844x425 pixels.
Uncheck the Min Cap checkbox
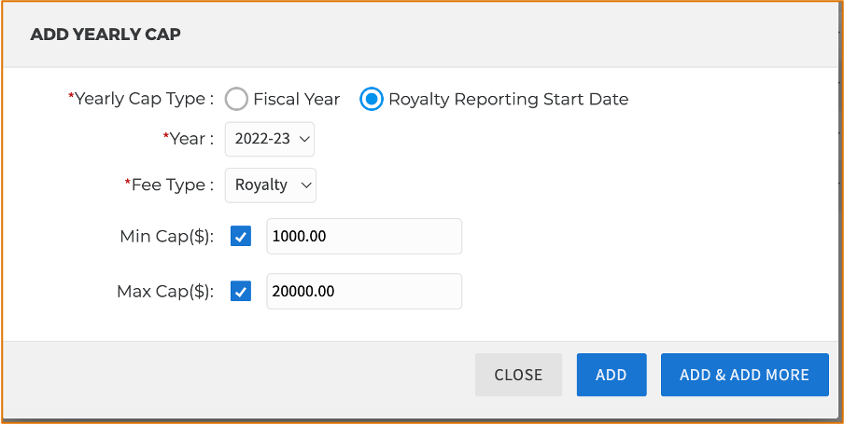coord(241,237)
